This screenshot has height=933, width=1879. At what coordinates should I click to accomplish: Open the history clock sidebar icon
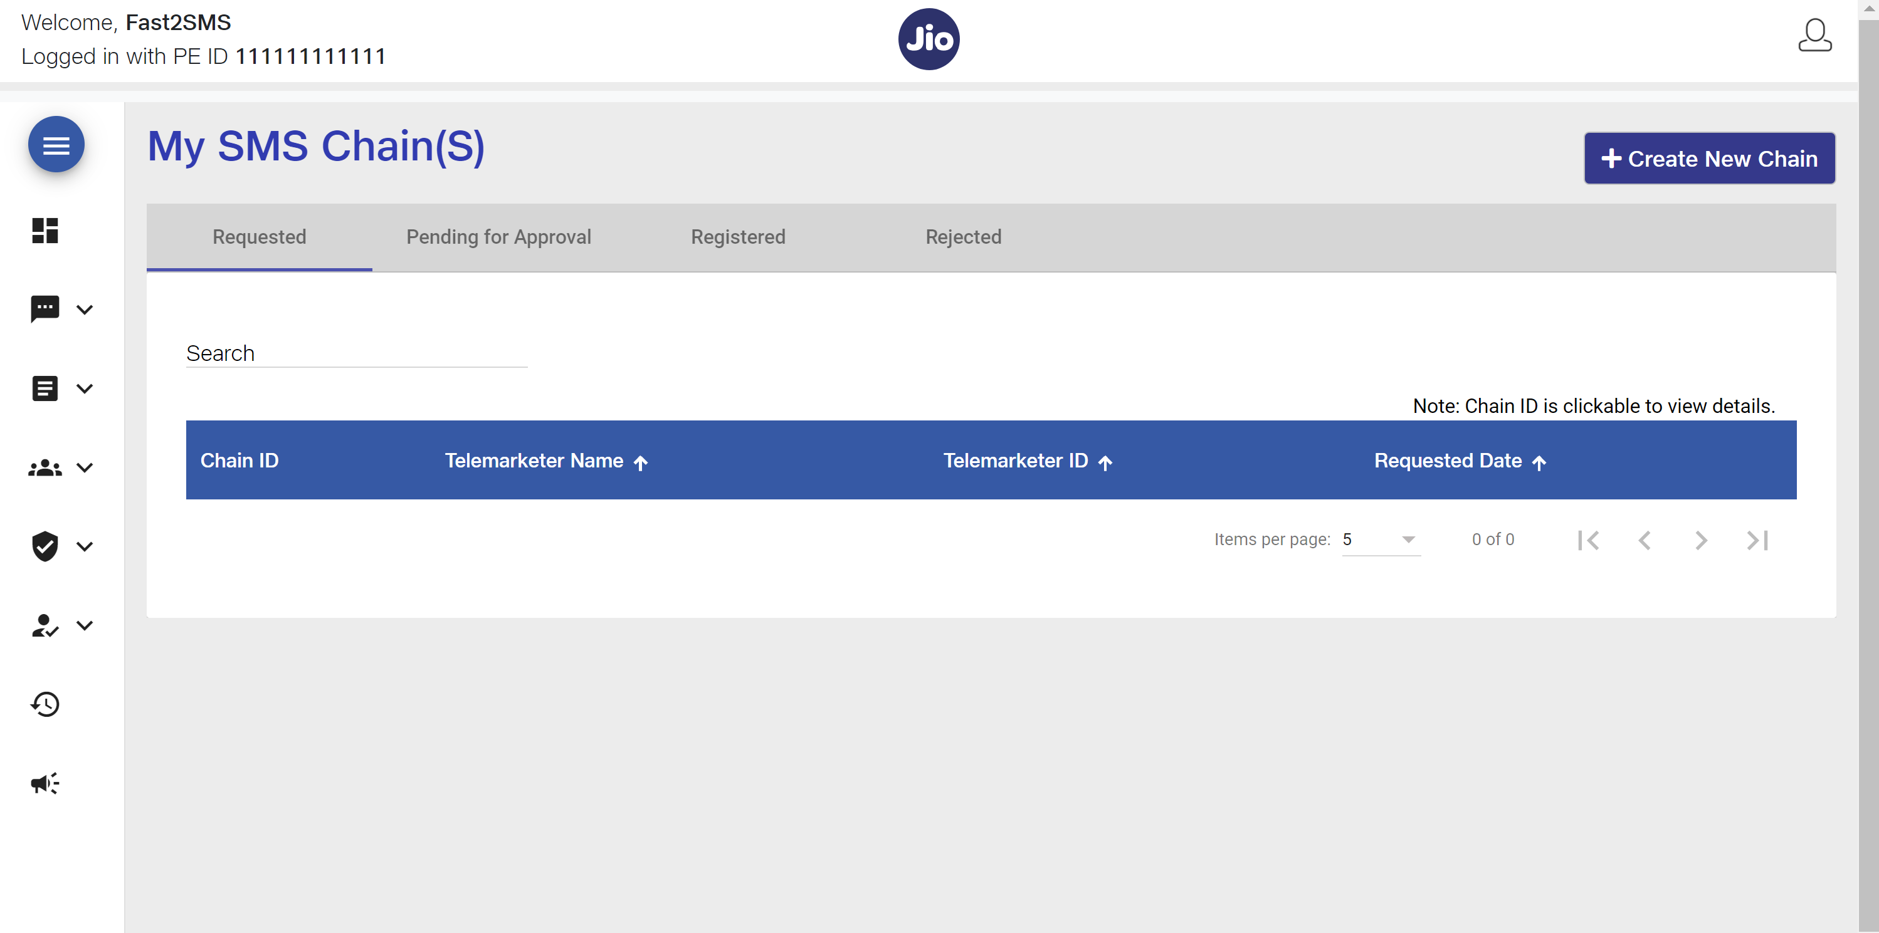[45, 704]
